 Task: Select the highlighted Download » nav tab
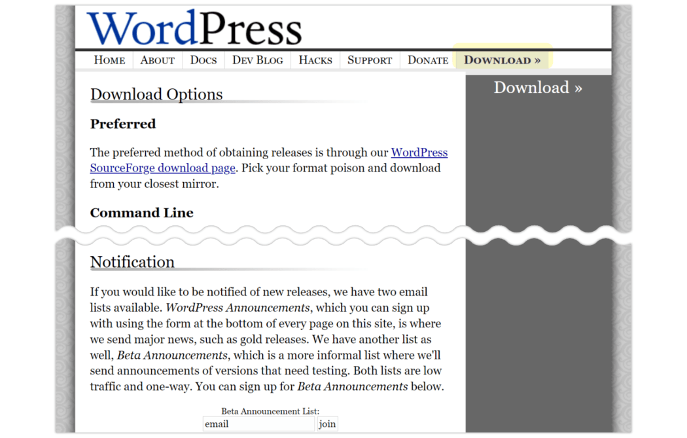tap(502, 60)
